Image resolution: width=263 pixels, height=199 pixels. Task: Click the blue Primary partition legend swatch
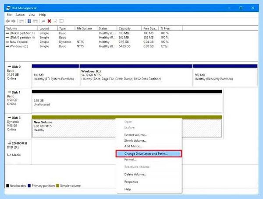[29, 185]
